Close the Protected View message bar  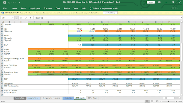pos(181,13)
